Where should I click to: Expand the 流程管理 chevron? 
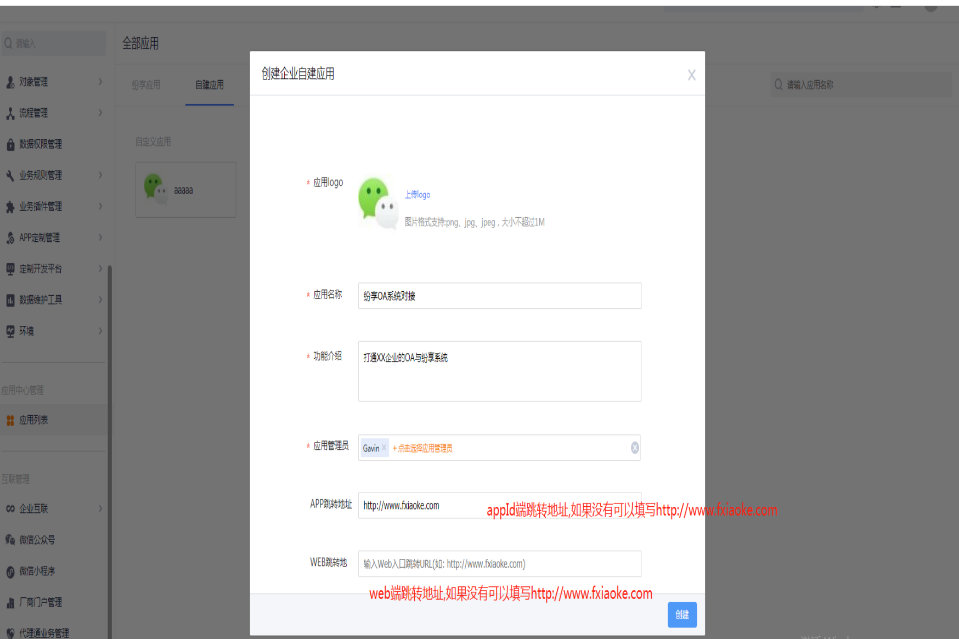tap(100, 113)
